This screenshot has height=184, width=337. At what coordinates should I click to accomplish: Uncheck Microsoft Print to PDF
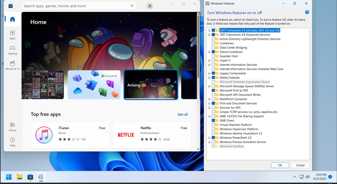tap(213, 91)
